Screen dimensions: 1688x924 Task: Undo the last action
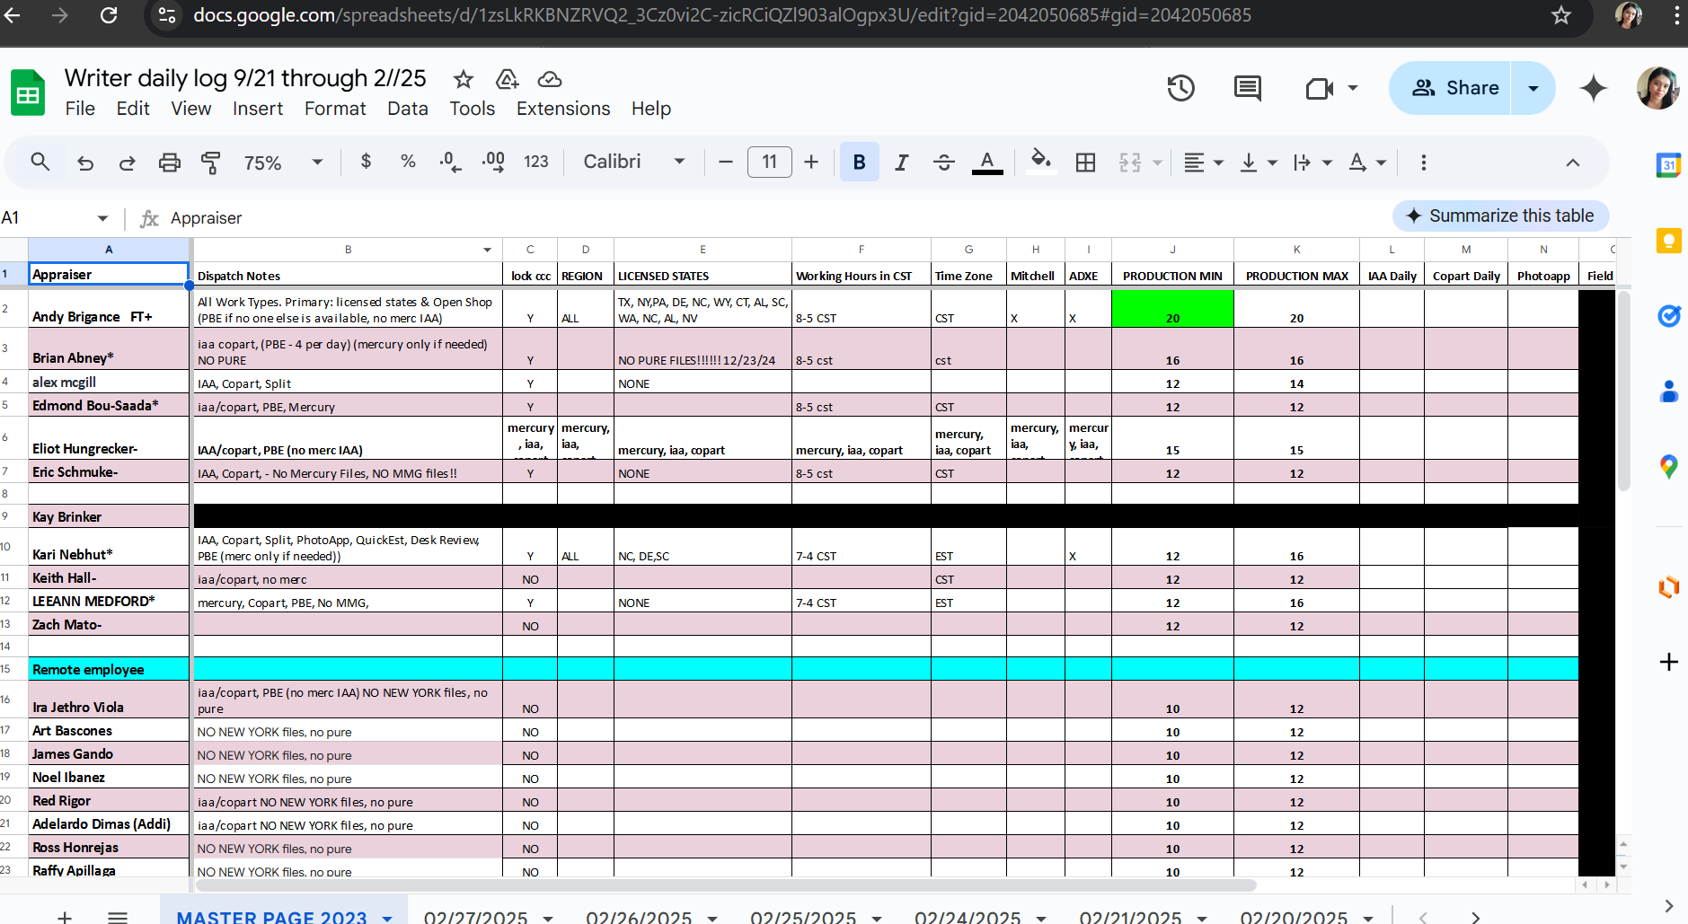(85, 163)
